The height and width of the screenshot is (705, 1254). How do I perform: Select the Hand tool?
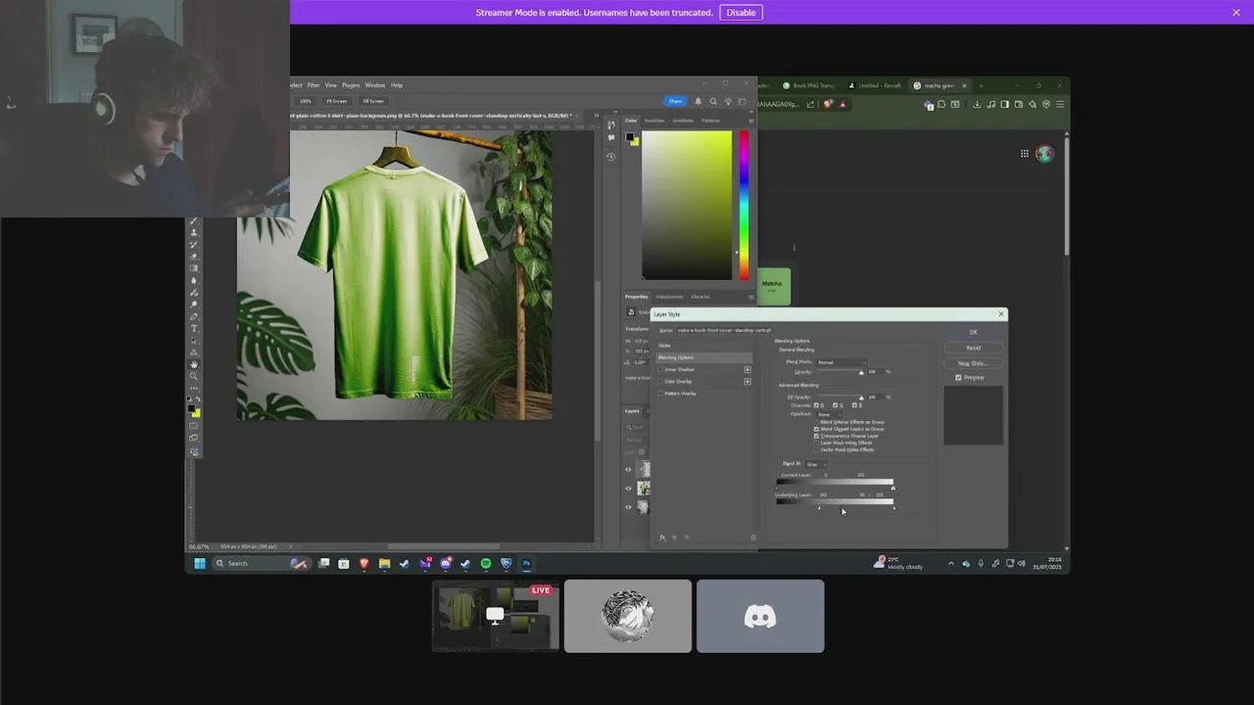(194, 365)
